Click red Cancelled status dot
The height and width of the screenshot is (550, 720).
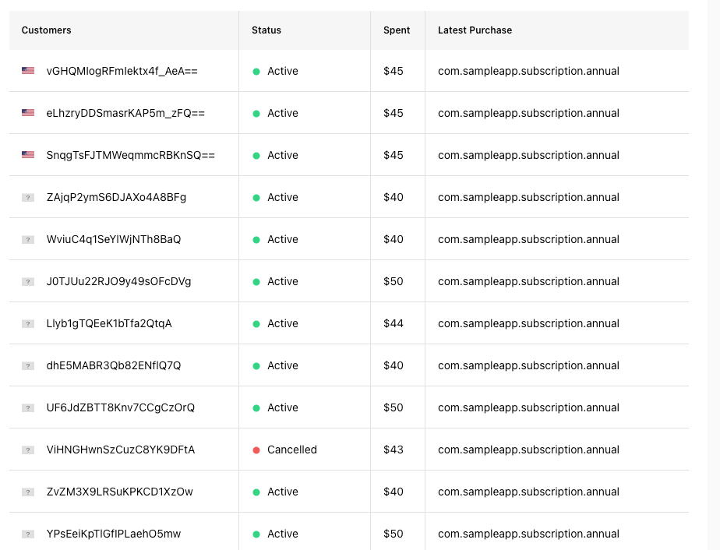[256, 450]
